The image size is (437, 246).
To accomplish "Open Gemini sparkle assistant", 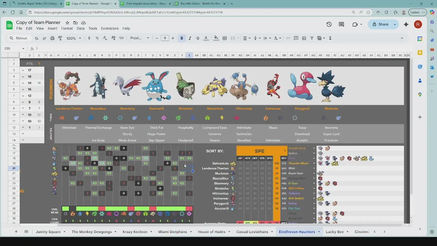I will (x=406, y=24).
